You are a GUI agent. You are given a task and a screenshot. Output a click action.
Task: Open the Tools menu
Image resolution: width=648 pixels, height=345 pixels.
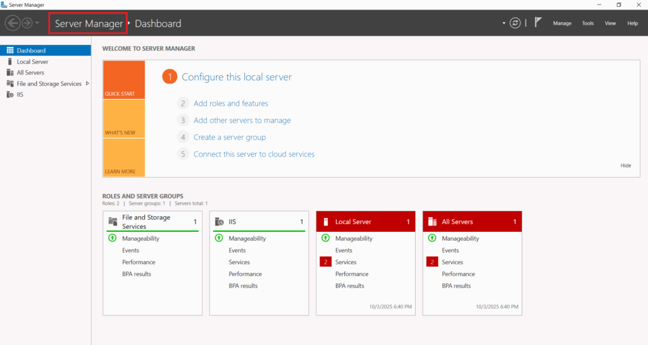(588, 23)
